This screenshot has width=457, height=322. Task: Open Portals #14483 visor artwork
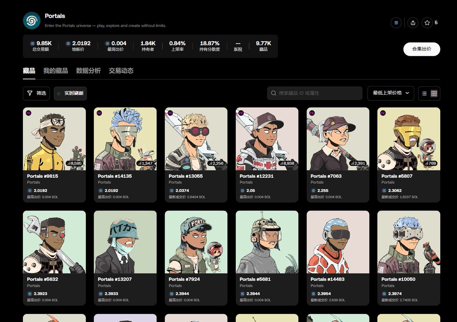pyautogui.click(x=338, y=242)
